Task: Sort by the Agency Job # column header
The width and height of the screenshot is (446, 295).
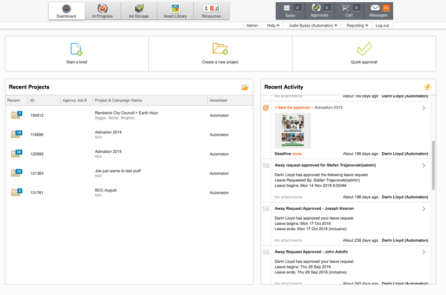Action: pos(74,101)
